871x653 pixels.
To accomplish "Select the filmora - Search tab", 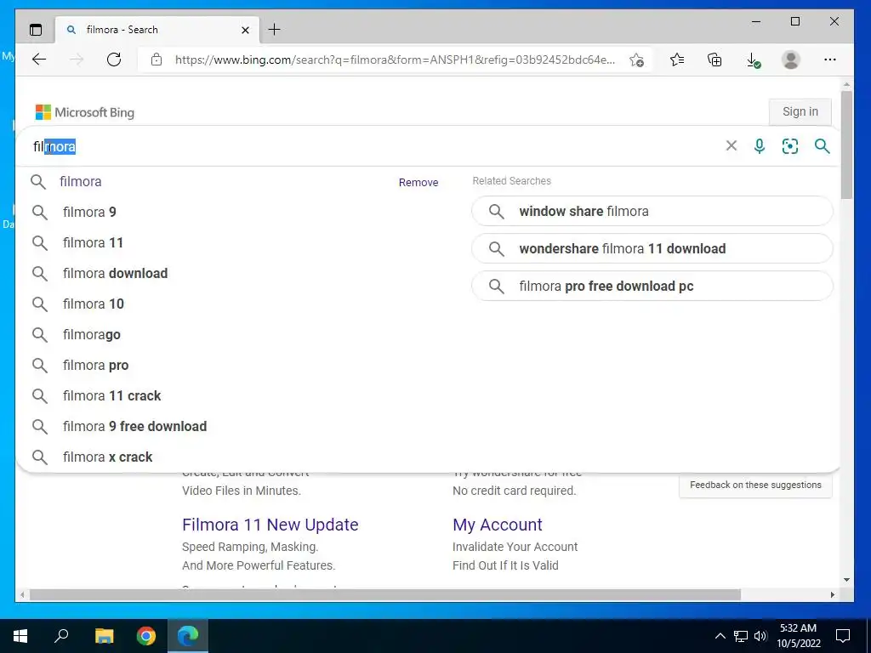I will pyautogui.click(x=157, y=30).
